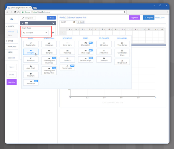Select OHLC Chart tile
The height and width of the screenshot is (149, 174).
tap(122, 62)
